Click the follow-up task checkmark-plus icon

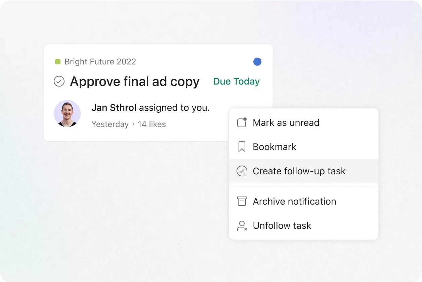tap(242, 171)
